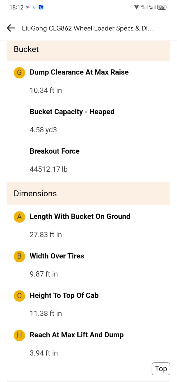Image resolution: width=177 pixels, height=382 pixels.
Task: Tap the Breakout Force label
Action: (x=55, y=151)
